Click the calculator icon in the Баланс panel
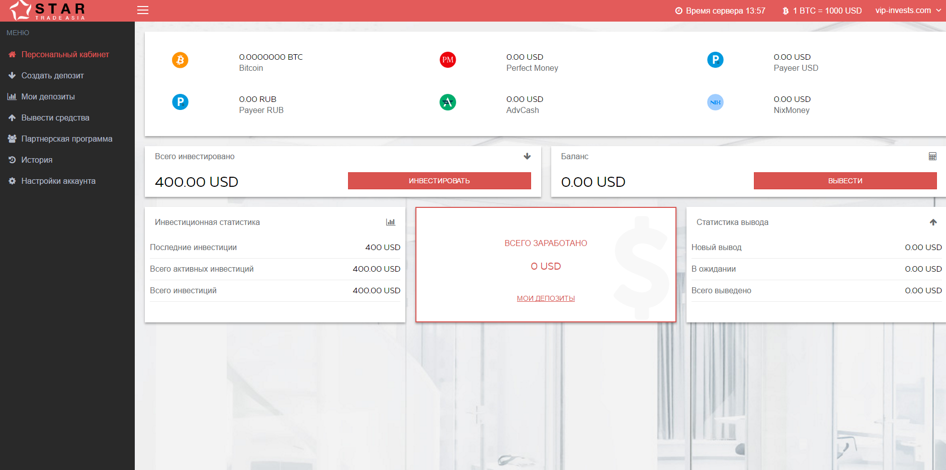This screenshot has height=470, width=946. coord(933,156)
